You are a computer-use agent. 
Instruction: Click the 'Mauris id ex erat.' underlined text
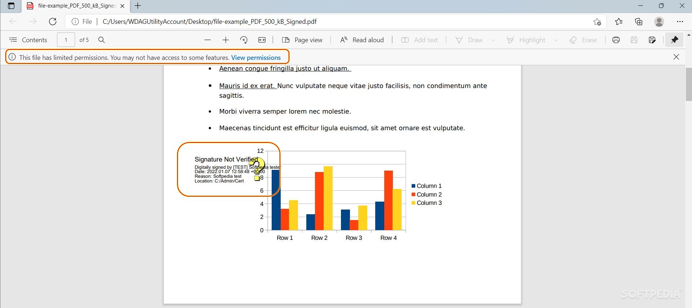click(x=248, y=86)
